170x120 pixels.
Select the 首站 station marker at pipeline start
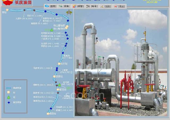click(7, 10)
